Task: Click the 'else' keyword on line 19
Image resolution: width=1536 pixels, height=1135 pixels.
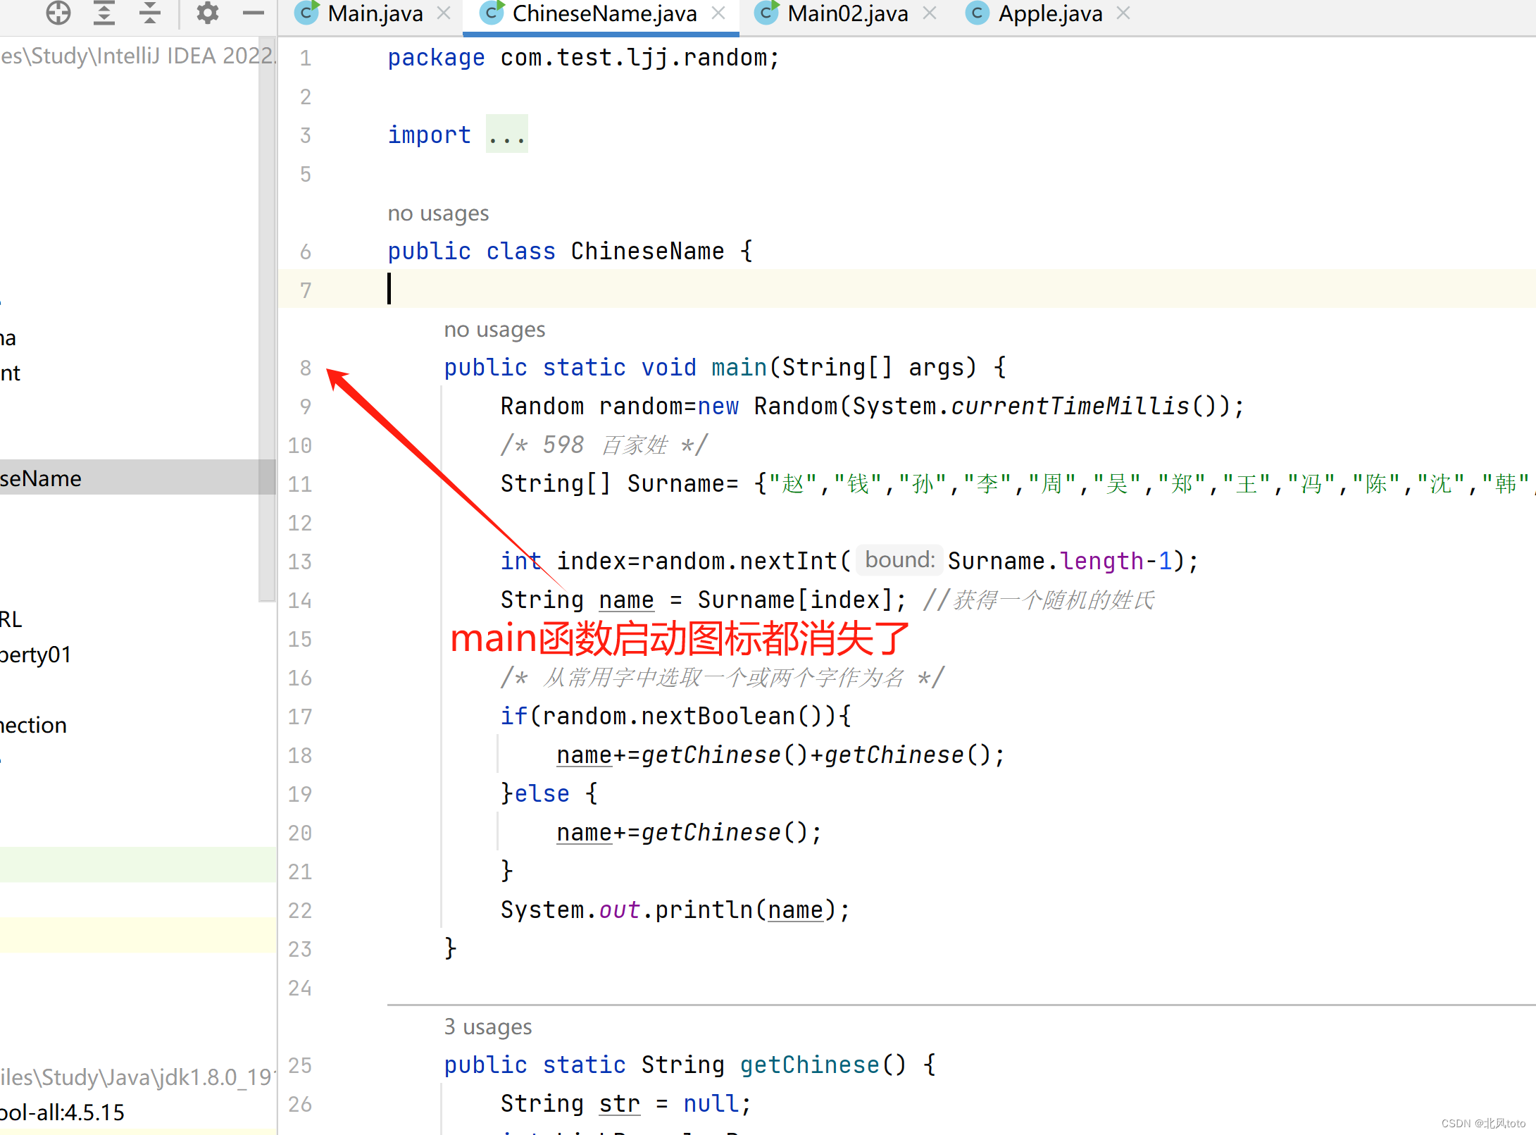Action: point(542,793)
